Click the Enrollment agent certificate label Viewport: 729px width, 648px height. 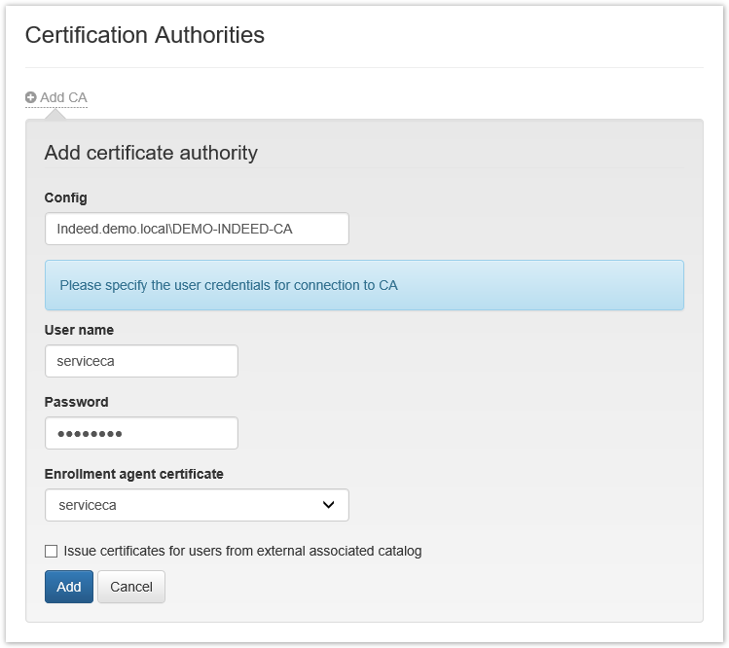pyautogui.click(x=133, y=474)
